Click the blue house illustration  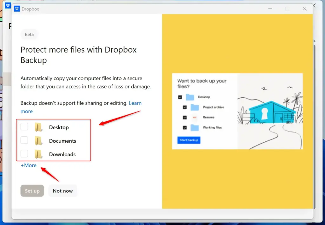point(272,112)
